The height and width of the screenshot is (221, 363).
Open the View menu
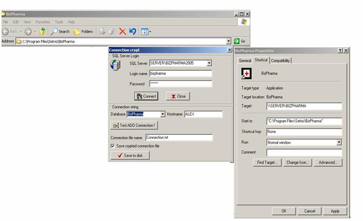[x=27, y=22]
